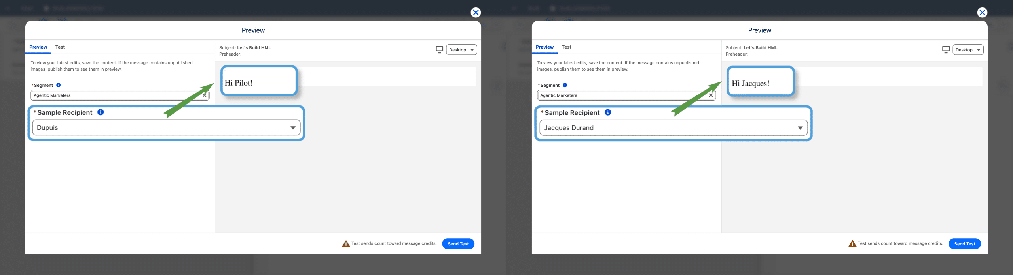The width and height of the screenshot is (1013, 275).
Task: Expand the Desktop view dropdown in Hi Pilot dialog
Action: point(461,50)
